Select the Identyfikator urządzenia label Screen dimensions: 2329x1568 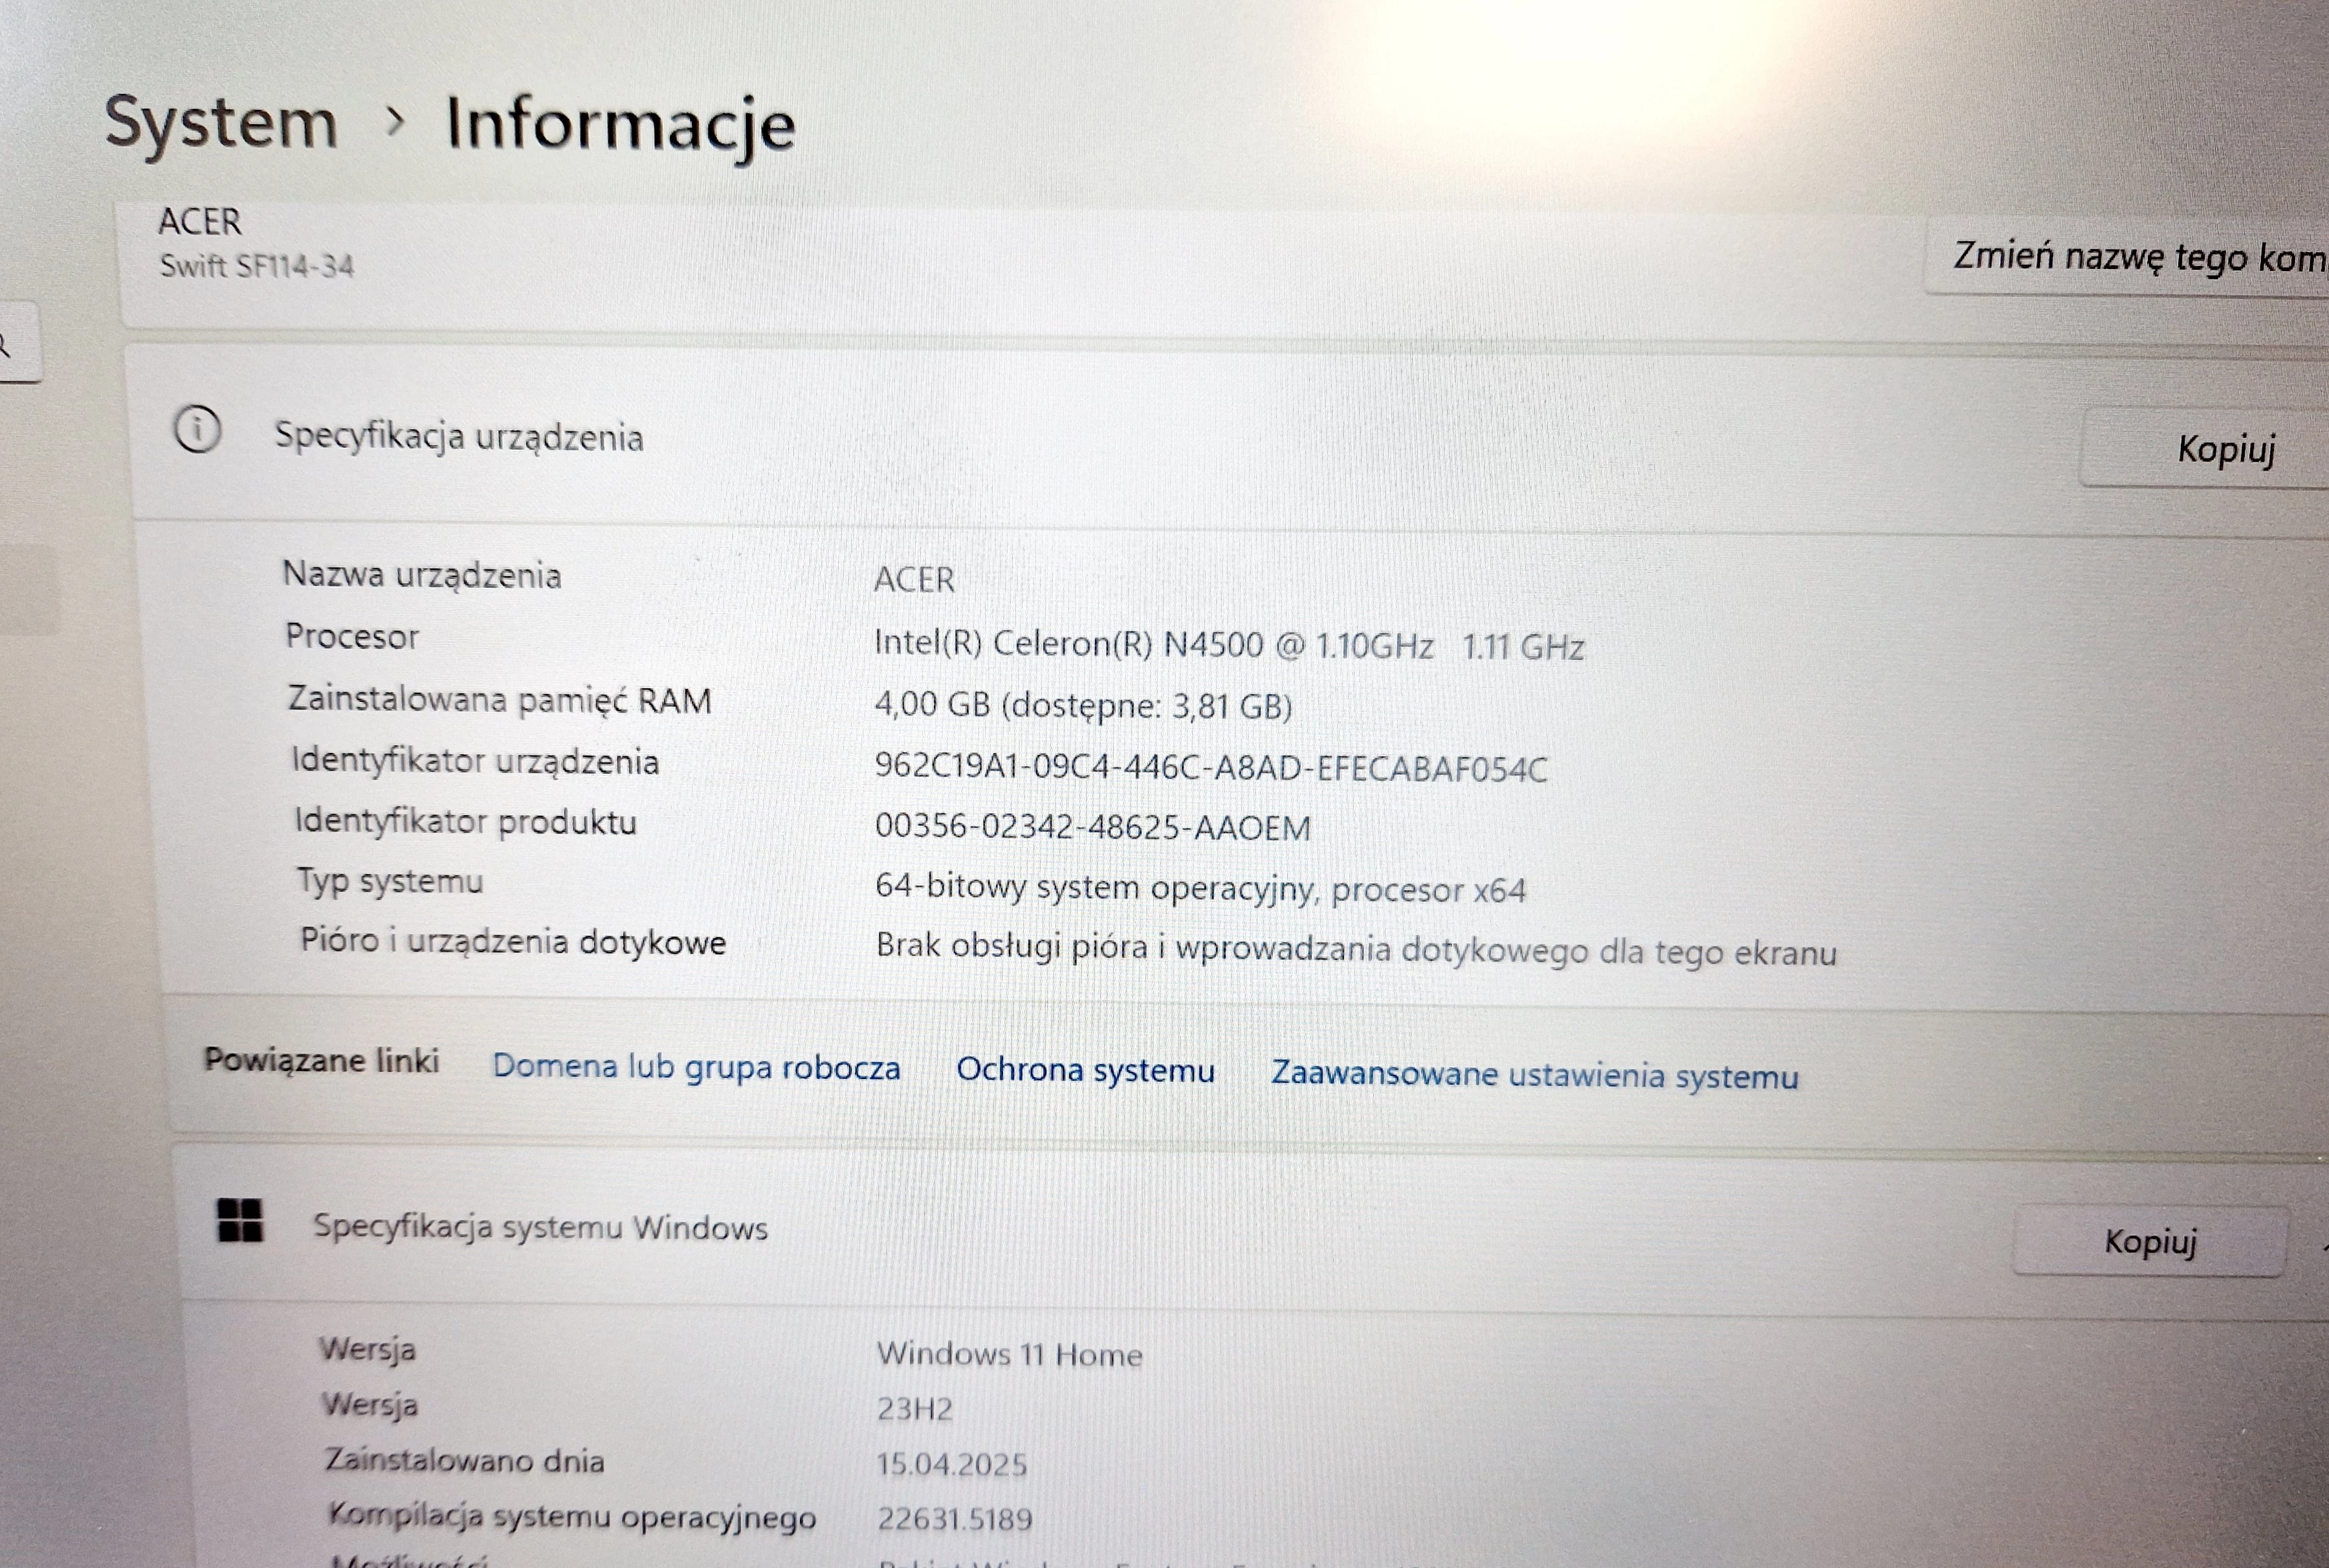[x=475, y=761]
